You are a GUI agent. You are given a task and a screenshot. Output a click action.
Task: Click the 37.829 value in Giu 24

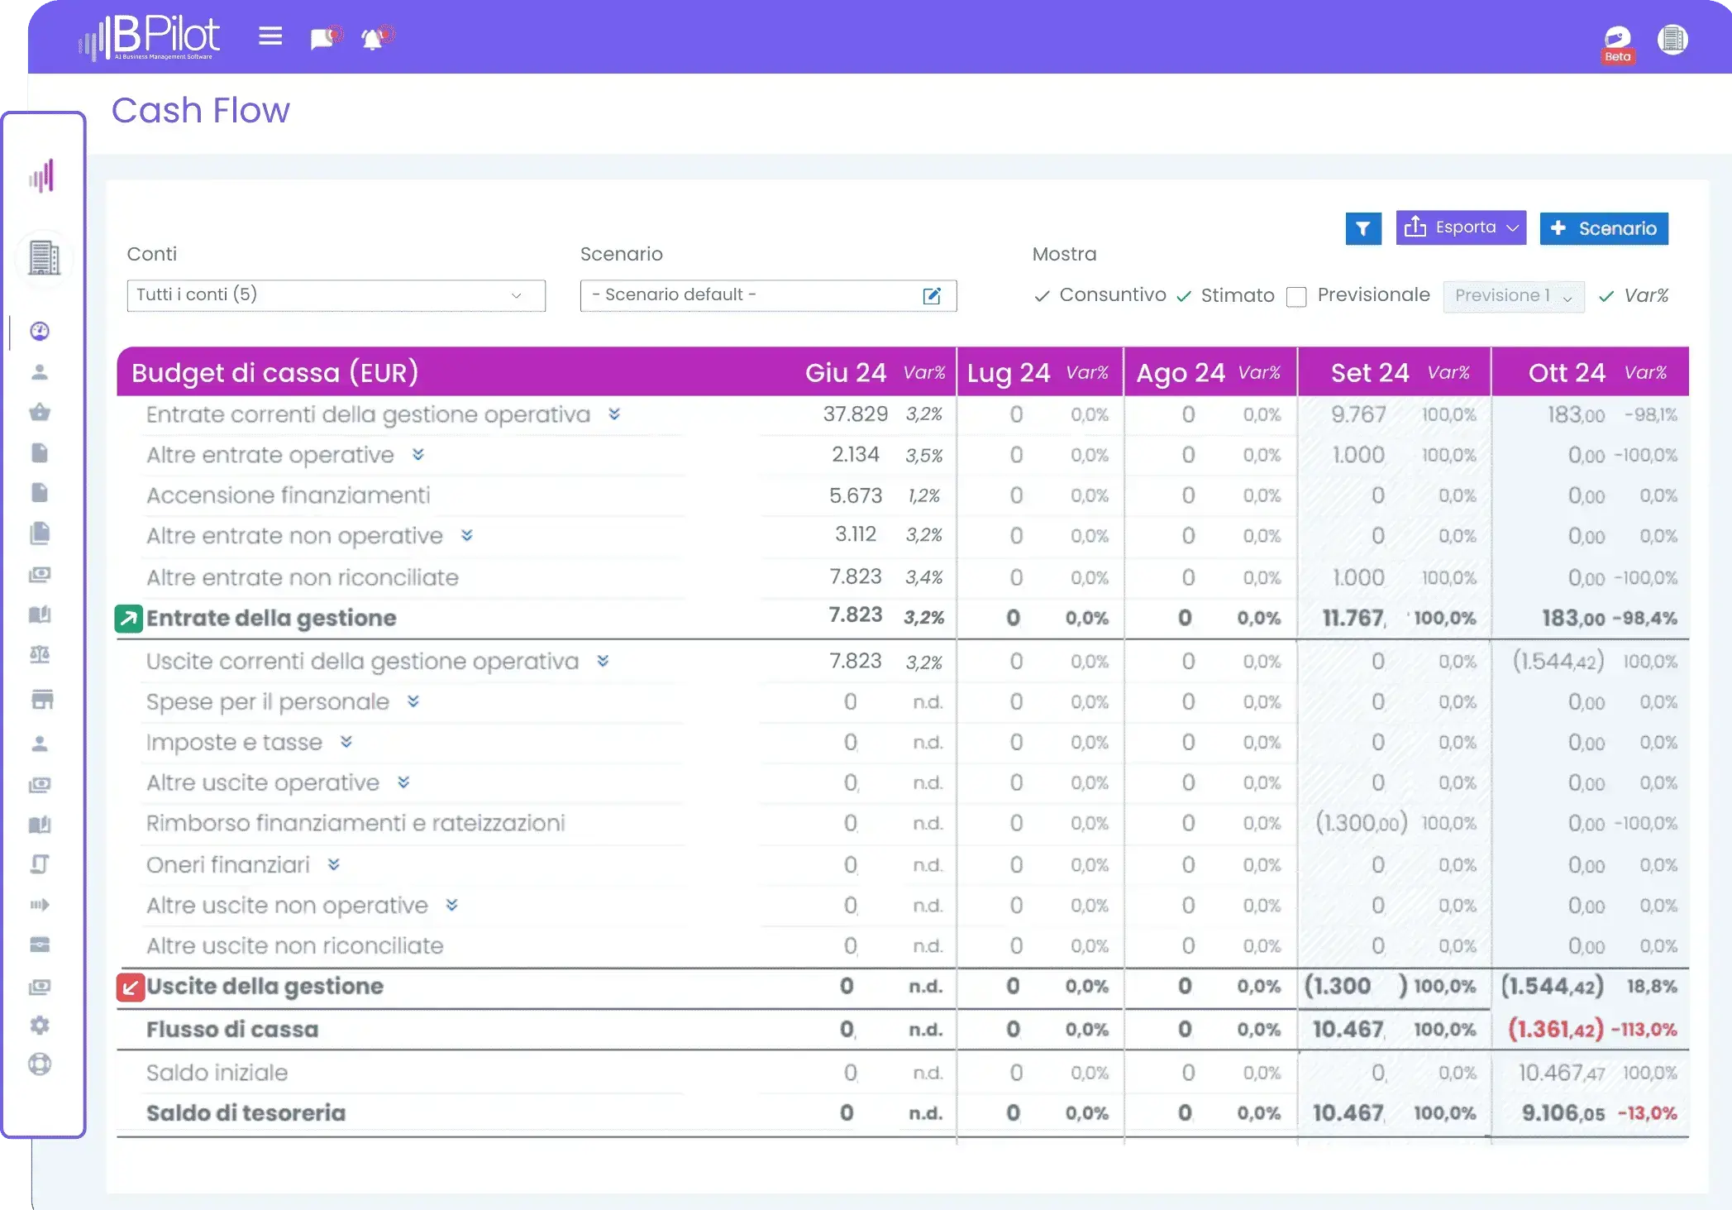[855, 414]
